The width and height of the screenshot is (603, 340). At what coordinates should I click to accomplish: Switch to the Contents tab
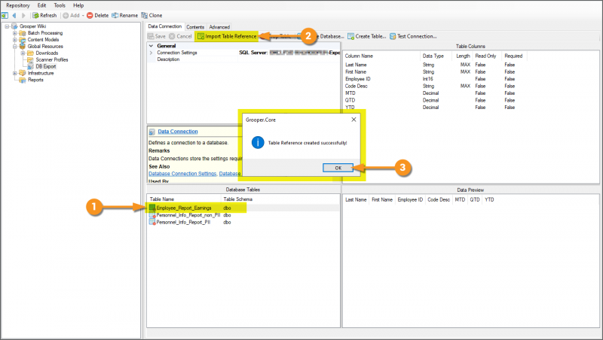tap(195, 27)
